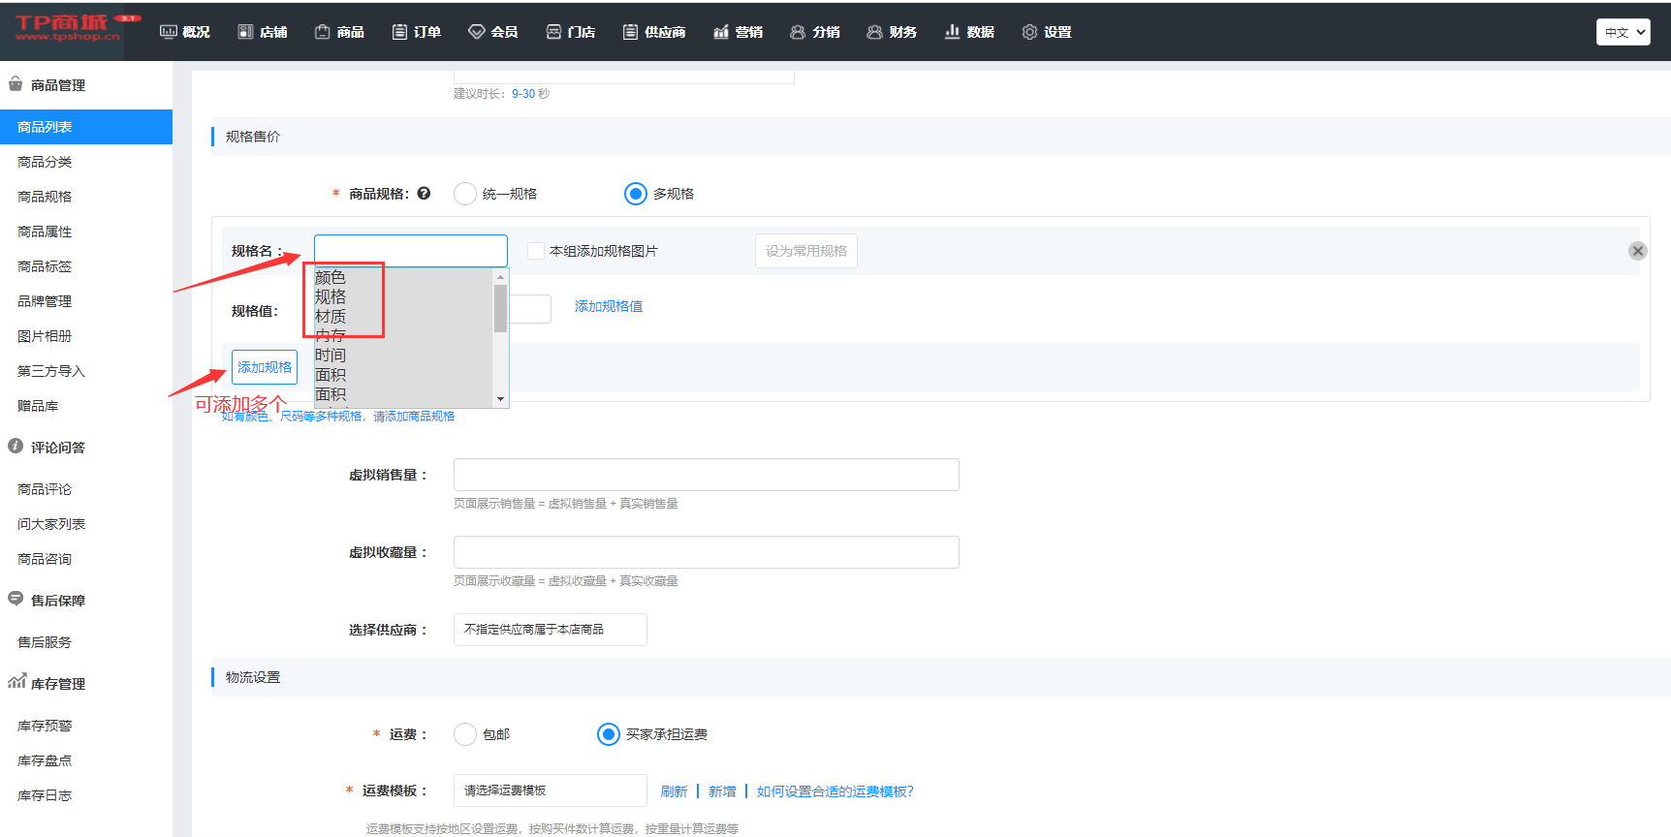
Task: Remove the spec group with the X icon
Action: coord(1637,251)
